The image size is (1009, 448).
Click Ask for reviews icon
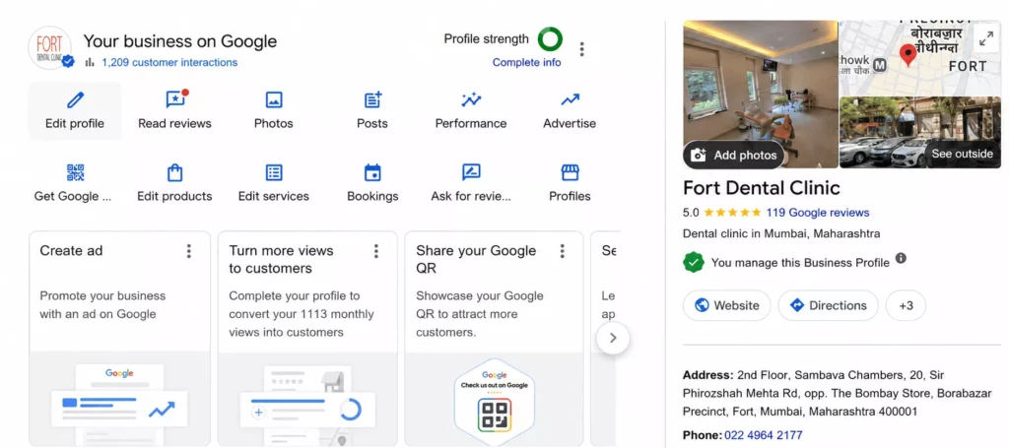(471, 172)
